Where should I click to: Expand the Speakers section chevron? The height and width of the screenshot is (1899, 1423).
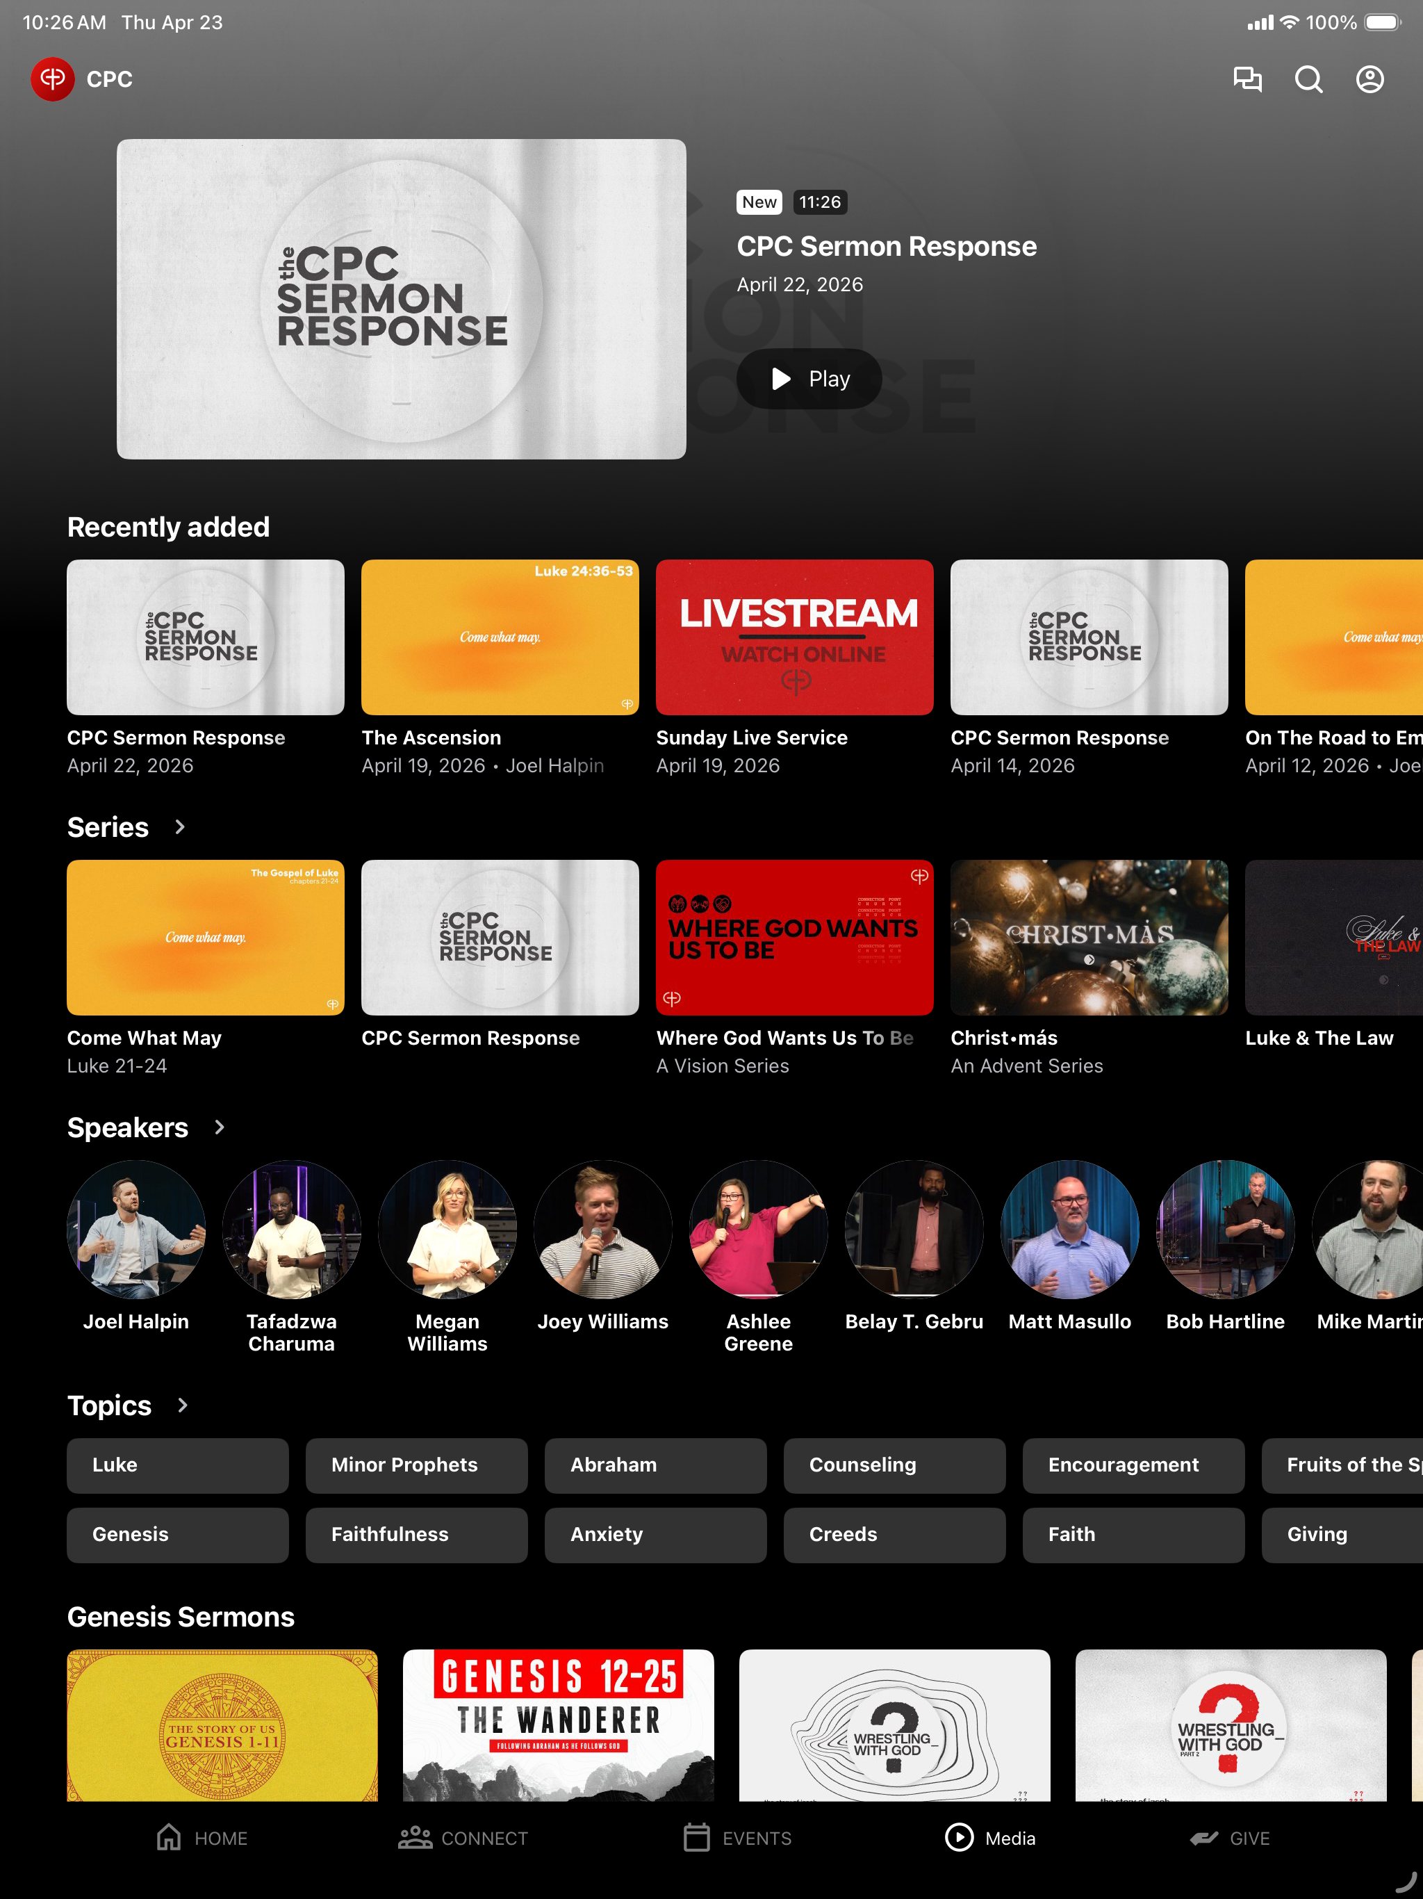point(219,1127)
